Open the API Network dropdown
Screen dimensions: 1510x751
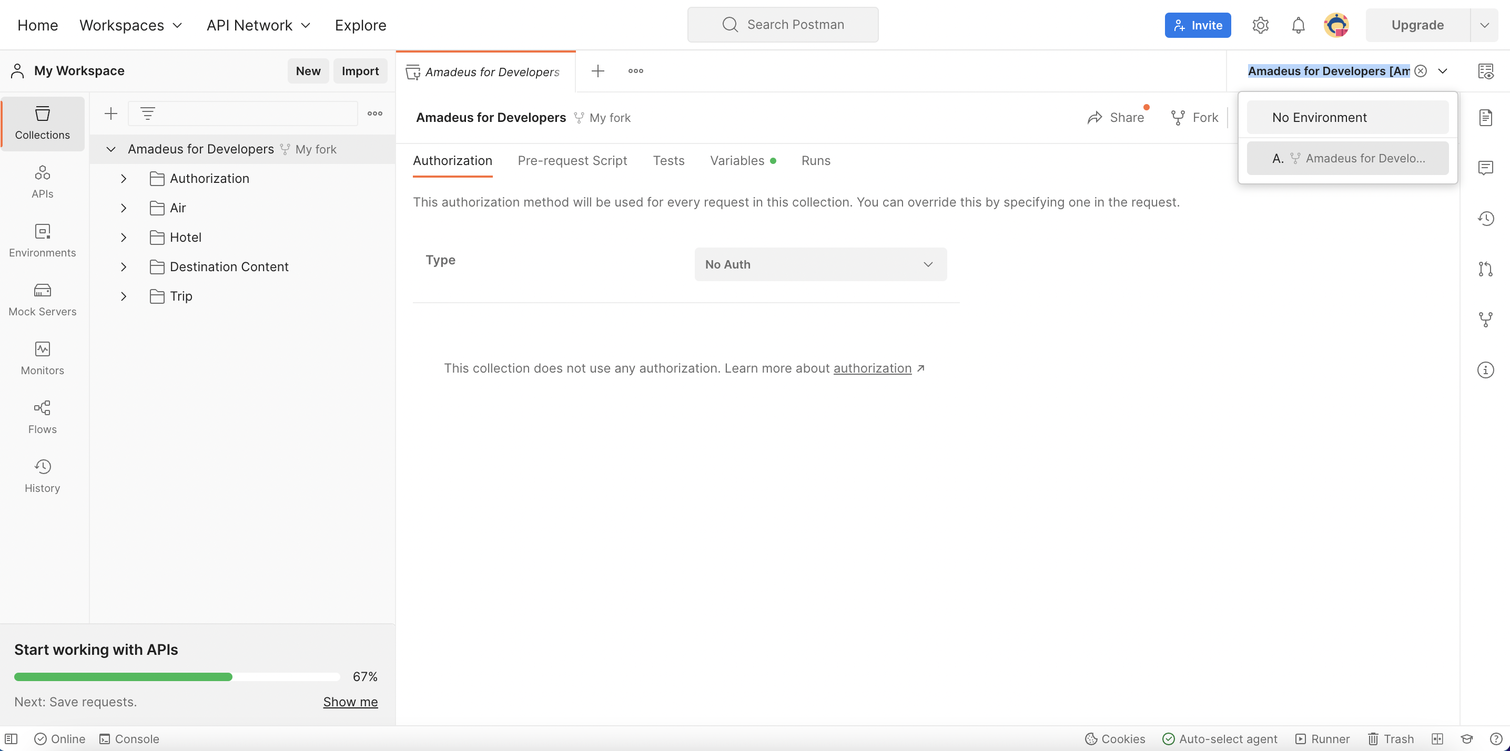[x=259, y=25]
